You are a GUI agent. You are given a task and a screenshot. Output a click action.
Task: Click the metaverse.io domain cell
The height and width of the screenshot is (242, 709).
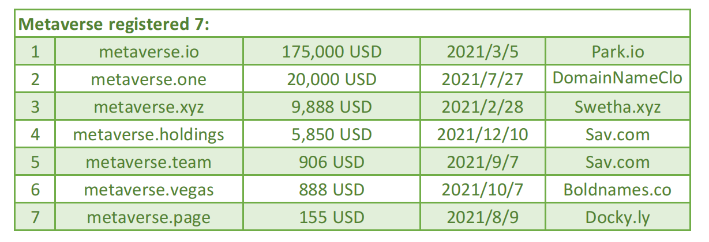[x=149, y=52]
